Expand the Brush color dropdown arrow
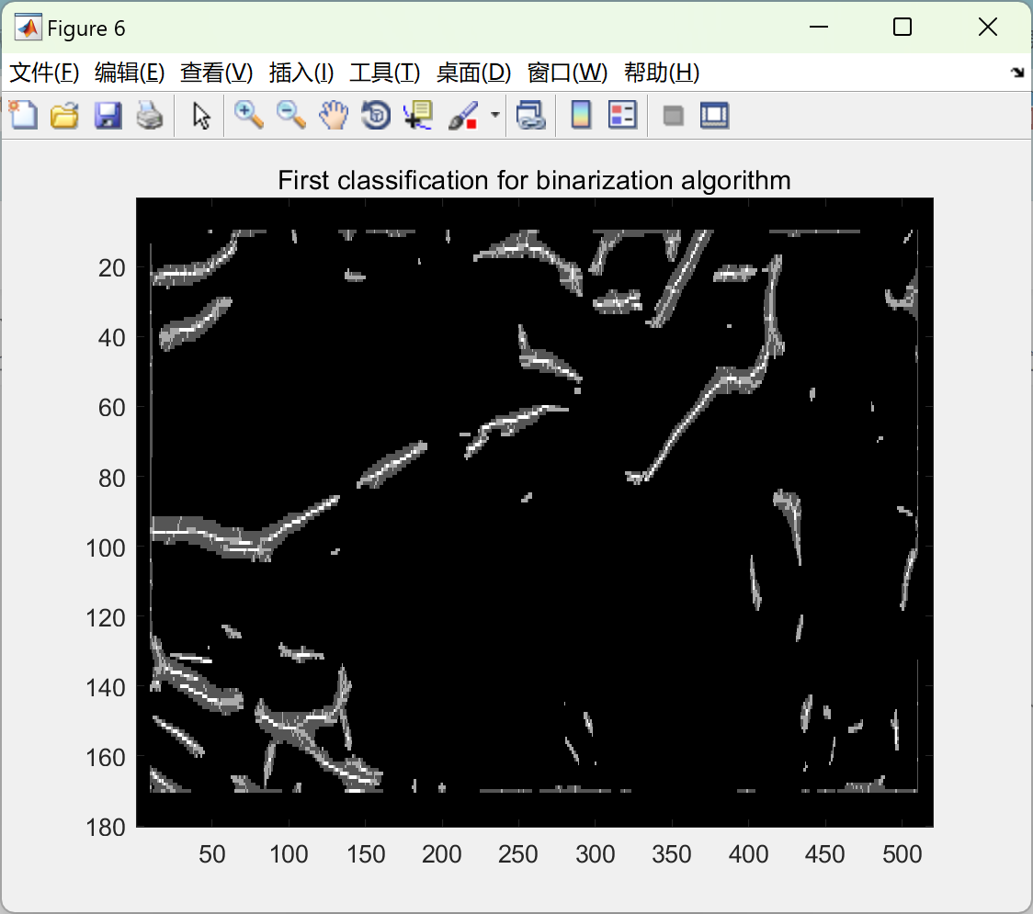Viewport: 1033px width, 914px height. click(x=495, y=115)
